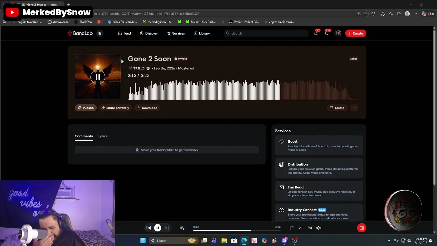
Task: Click the broadcast/cast icon in player
Action: [310, 228]
